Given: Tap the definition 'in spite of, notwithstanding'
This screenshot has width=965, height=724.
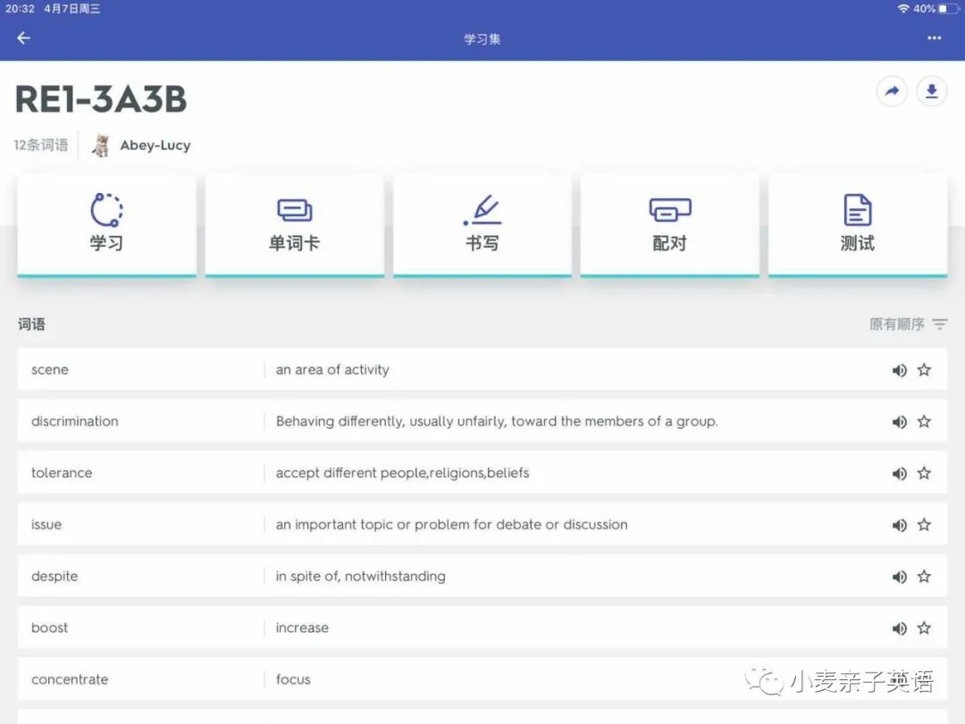Looking at the screenshot, I should [361, 577].
